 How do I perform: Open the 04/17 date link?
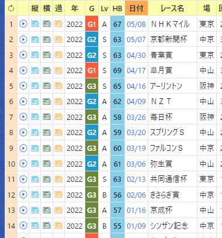[136, 71]
